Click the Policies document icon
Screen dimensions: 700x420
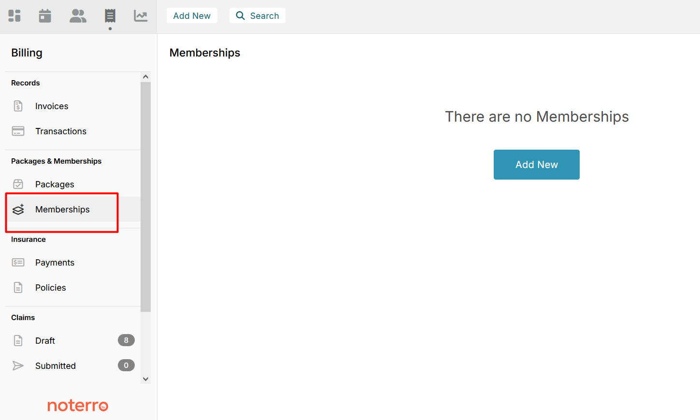[18, 287]
